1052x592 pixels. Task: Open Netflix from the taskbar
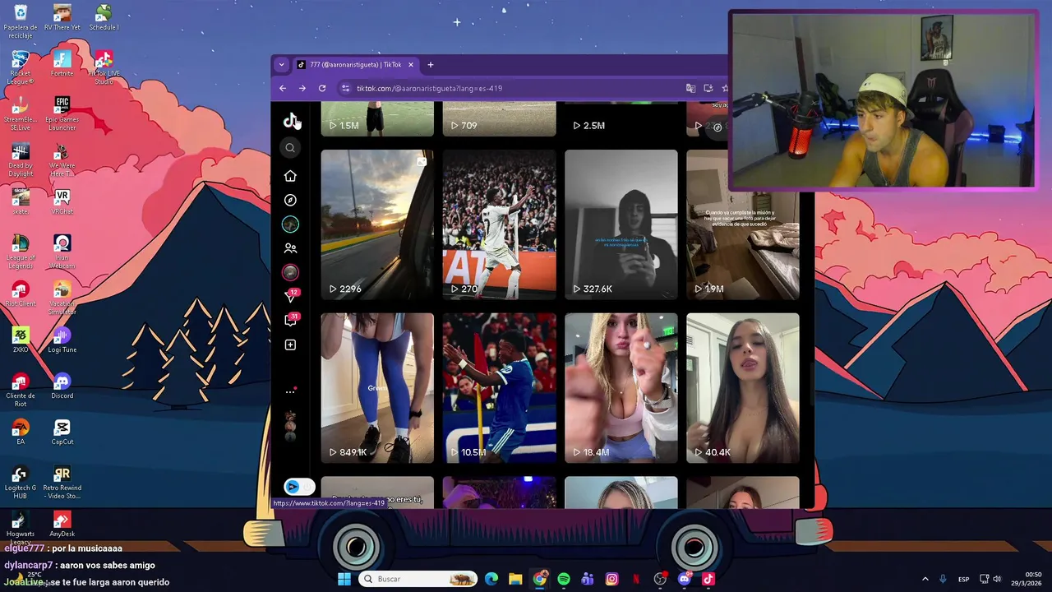tap(635, 579)
